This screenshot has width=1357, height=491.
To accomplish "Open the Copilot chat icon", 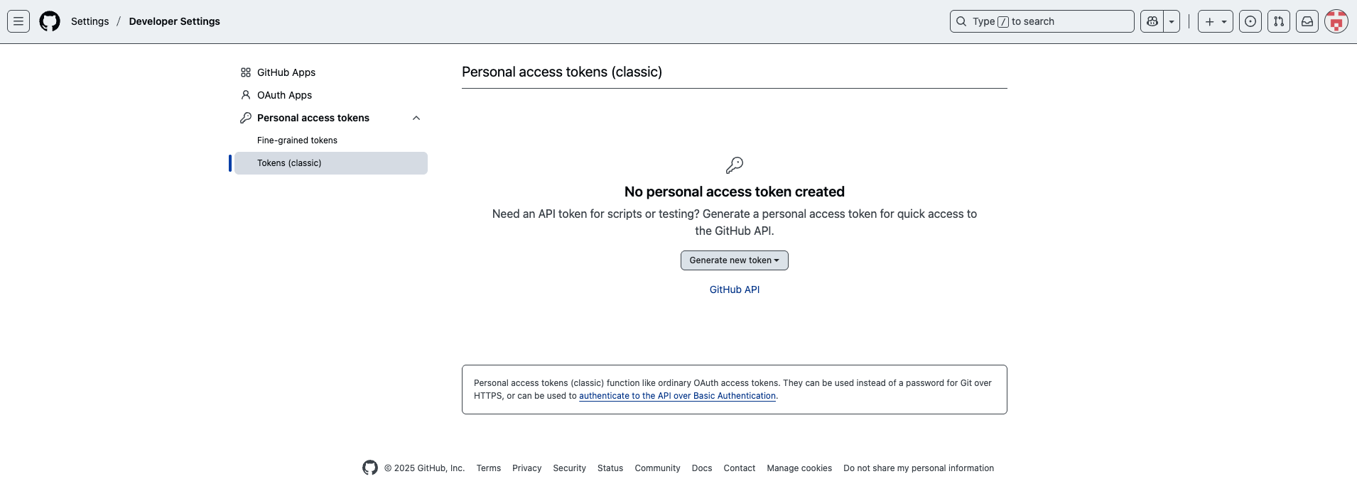I will tap(1152, 21).
